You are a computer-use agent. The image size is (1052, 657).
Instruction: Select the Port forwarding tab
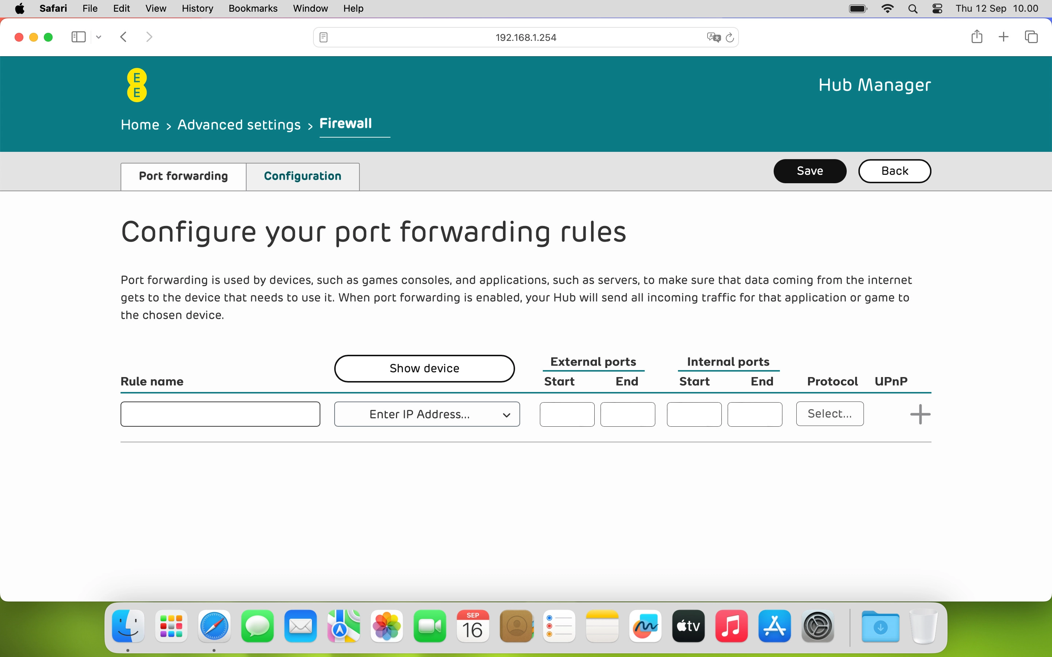pos(183,176)
